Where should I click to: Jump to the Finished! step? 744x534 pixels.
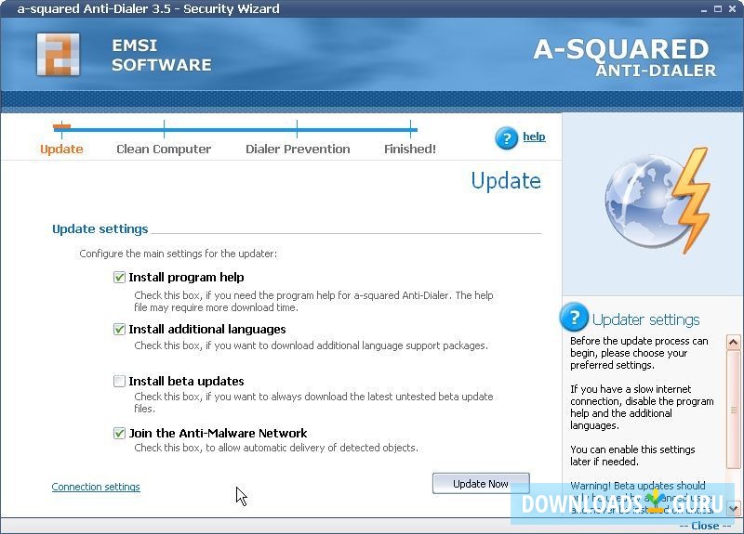click(410, 149)
